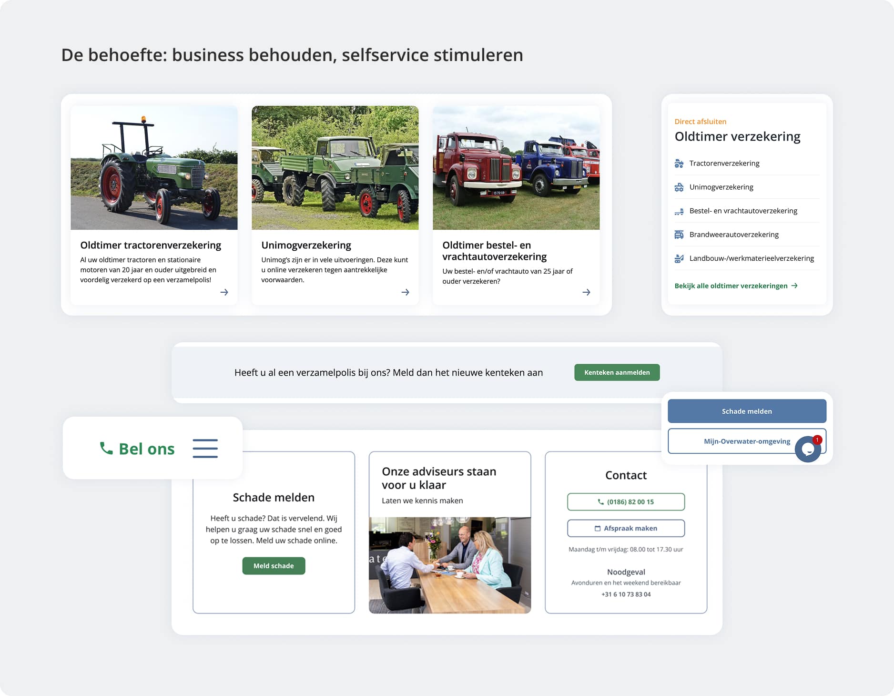The image size is (894, 696).
Task: Click the fire truck icon for Brandweerautoverzekering
Action: coord(679,235)
